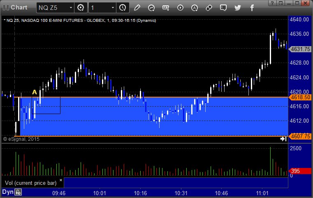Image resolution: width=313 pixels, height=198 pixels.
Task: Open the alerts A icon
Action: 195,8
